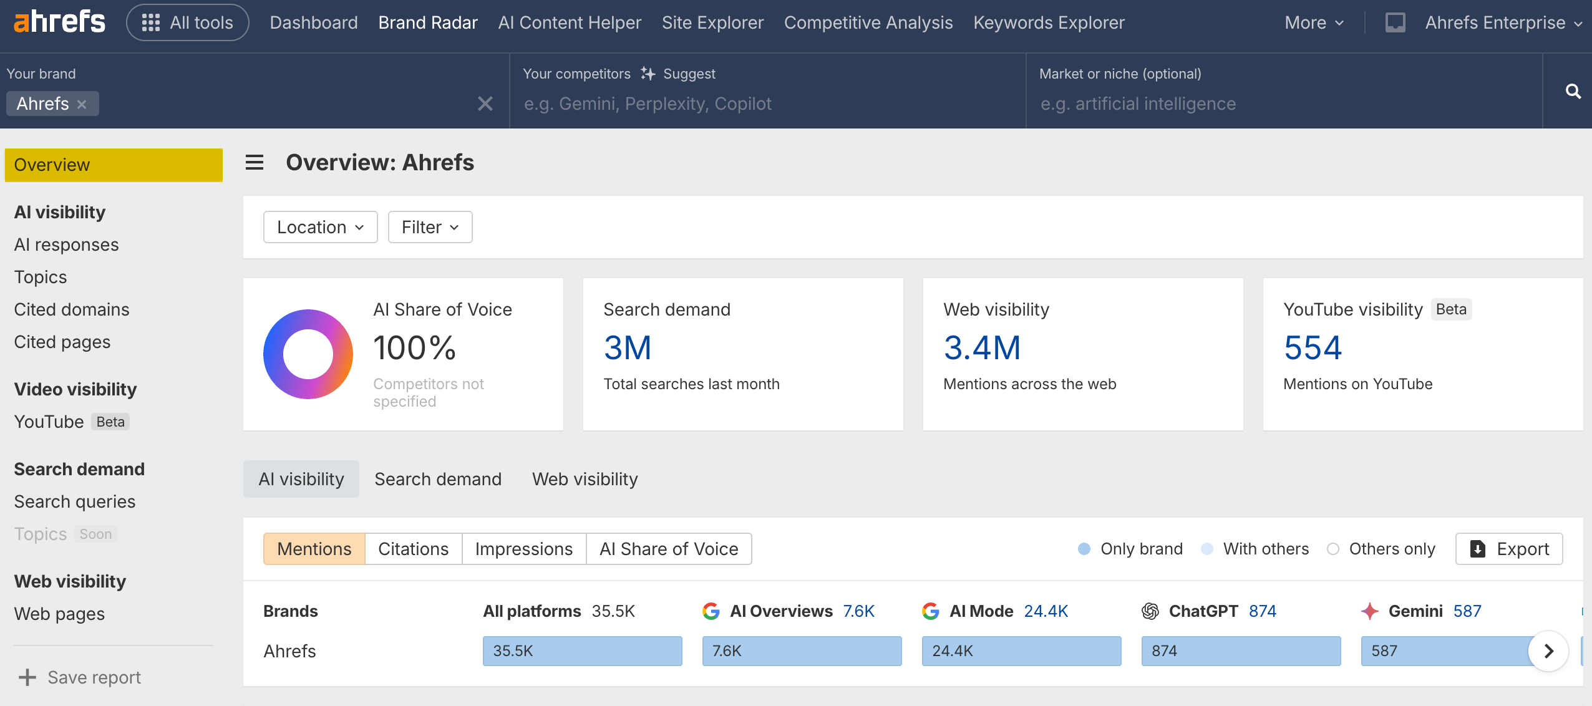Screen dimensions: 1592x706
Task: Open the Location dropdown
Action: [320, 227]
